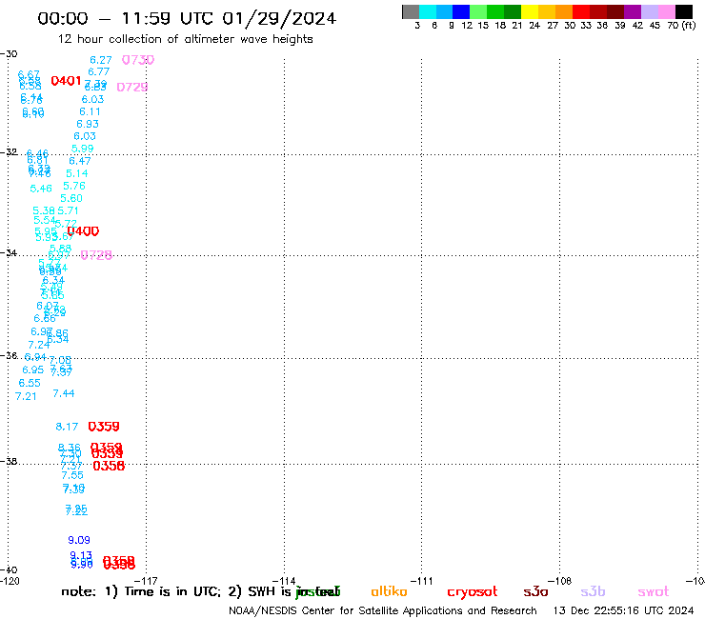Image resolution: width=705 pixels, height=619 pixels.
Task: Click the wave height value '6.55'
Action: 30,383
